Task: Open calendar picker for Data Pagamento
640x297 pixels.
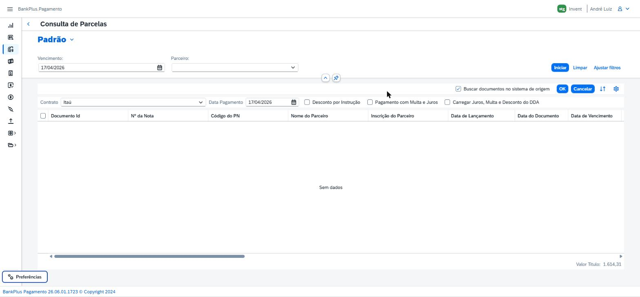Action: click(x=293, y=102)
